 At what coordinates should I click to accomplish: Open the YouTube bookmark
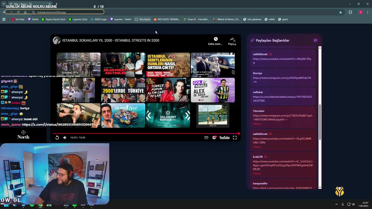click(x=18, y=19)
